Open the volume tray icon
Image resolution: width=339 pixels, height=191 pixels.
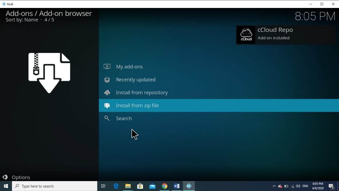pos(298,186)
